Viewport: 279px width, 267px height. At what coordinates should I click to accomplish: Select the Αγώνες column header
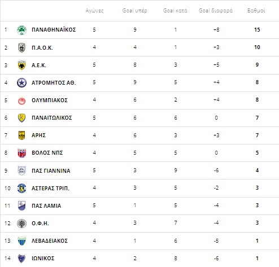pyautogui.click(x=94, y=11)
